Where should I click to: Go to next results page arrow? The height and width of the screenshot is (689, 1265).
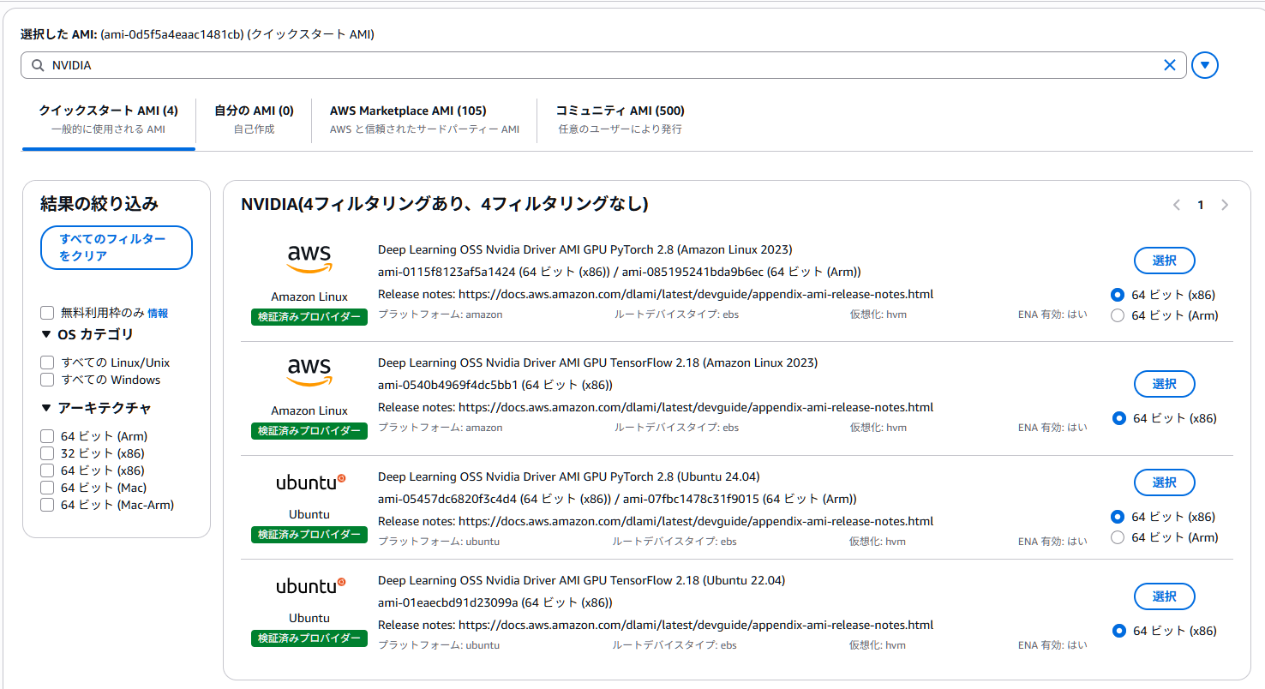tap(1225, 205)
